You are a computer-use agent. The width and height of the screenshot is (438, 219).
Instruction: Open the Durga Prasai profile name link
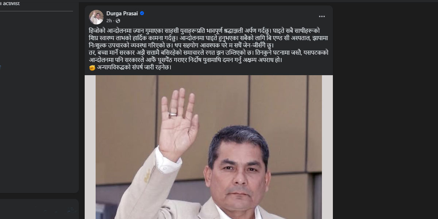point(122,14)
